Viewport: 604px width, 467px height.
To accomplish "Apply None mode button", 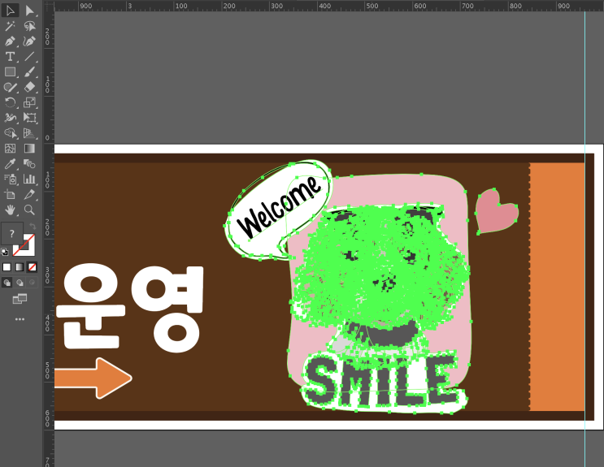I will (33, 267).
